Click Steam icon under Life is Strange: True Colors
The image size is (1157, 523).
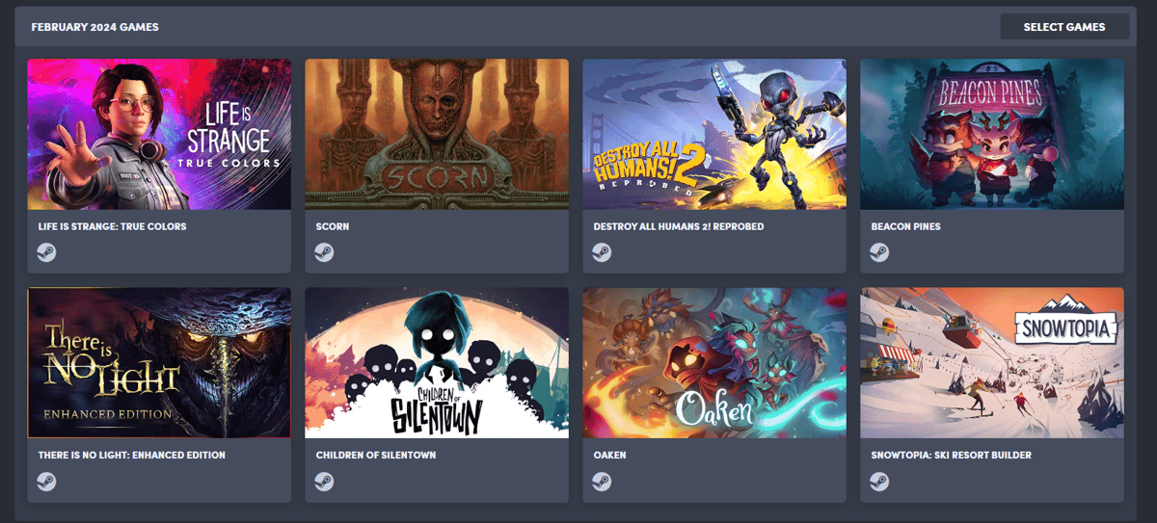point(46,252)
